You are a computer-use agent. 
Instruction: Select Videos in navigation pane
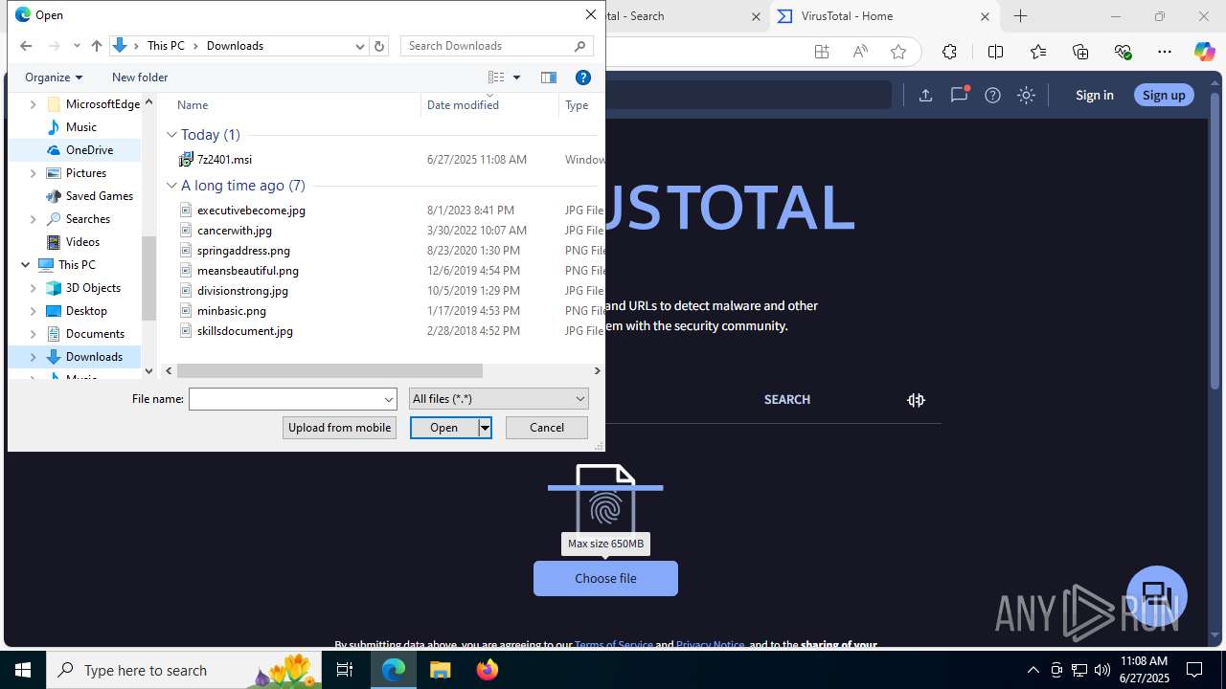82,242
